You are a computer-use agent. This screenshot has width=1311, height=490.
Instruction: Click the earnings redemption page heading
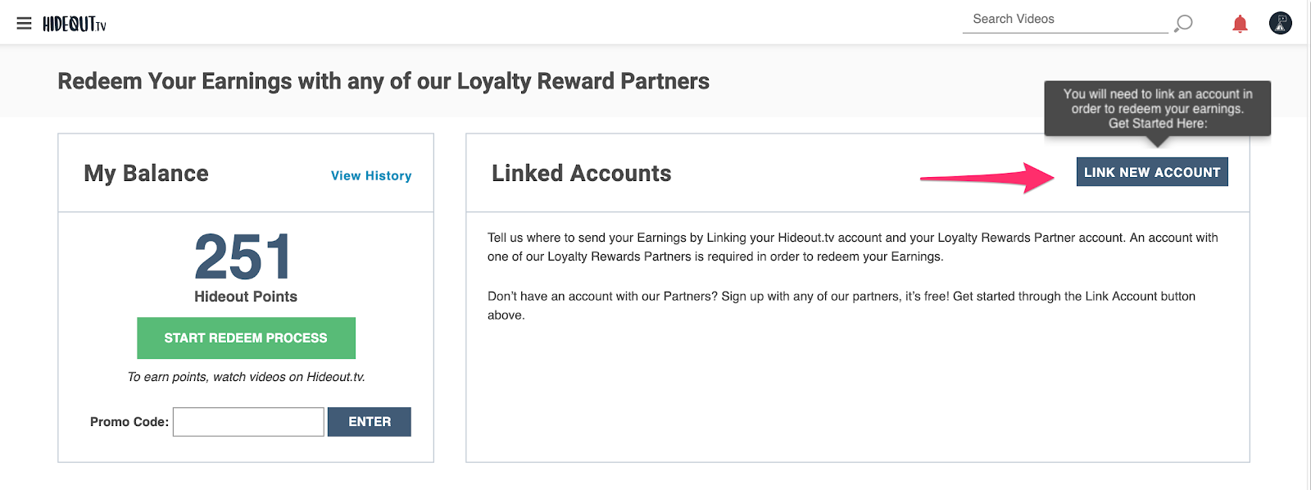[383, 81]
